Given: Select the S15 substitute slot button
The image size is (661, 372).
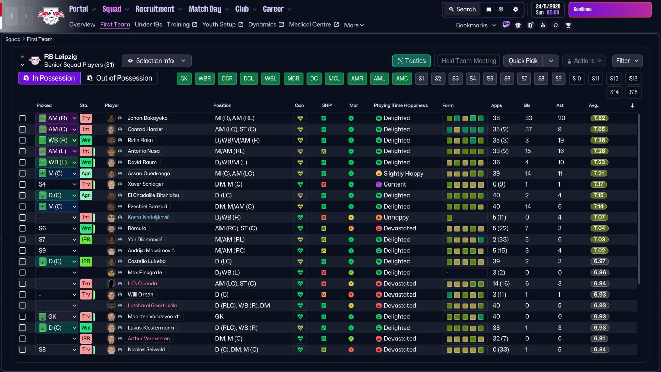Looking at the screenshot, I should coord(633,92).
